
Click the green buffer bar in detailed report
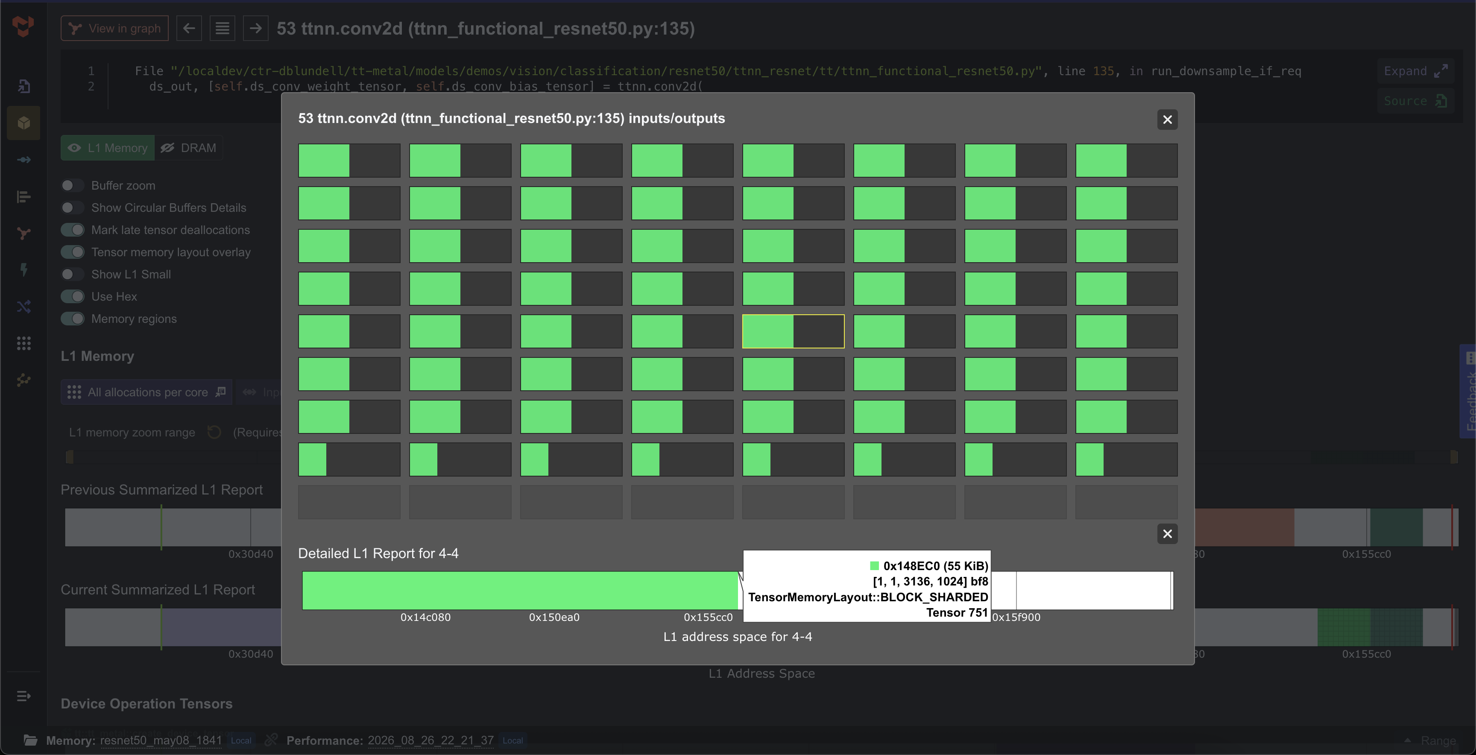520,590
